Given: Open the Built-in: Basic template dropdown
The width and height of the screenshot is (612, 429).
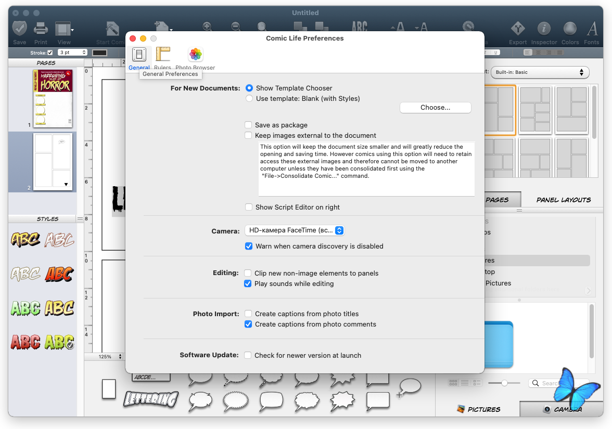Looking at the screenshot, I should (x=540, y=72).
